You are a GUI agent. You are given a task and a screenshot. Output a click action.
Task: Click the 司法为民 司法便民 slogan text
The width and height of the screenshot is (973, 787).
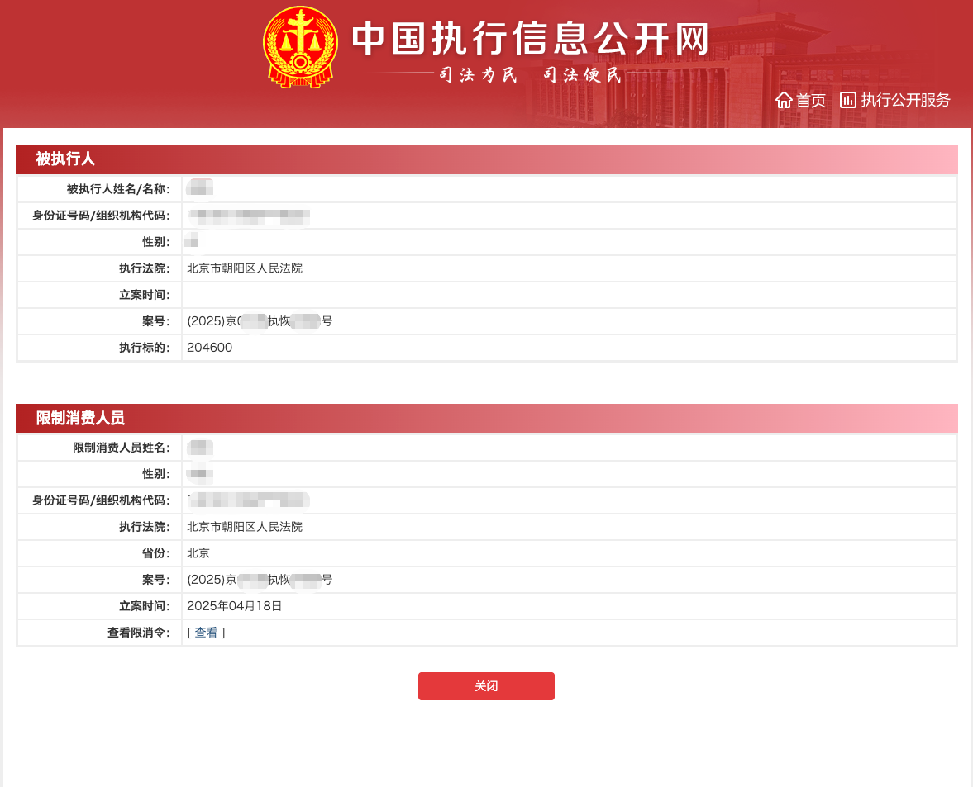(529, 74)
